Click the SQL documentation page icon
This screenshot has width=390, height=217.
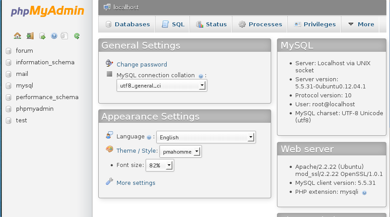(x=64, y=36)
